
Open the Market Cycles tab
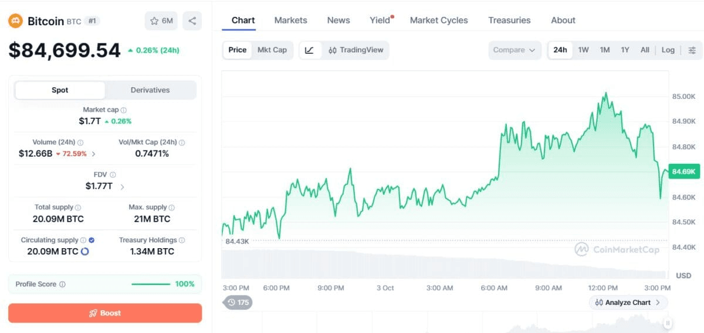point(439,20)
